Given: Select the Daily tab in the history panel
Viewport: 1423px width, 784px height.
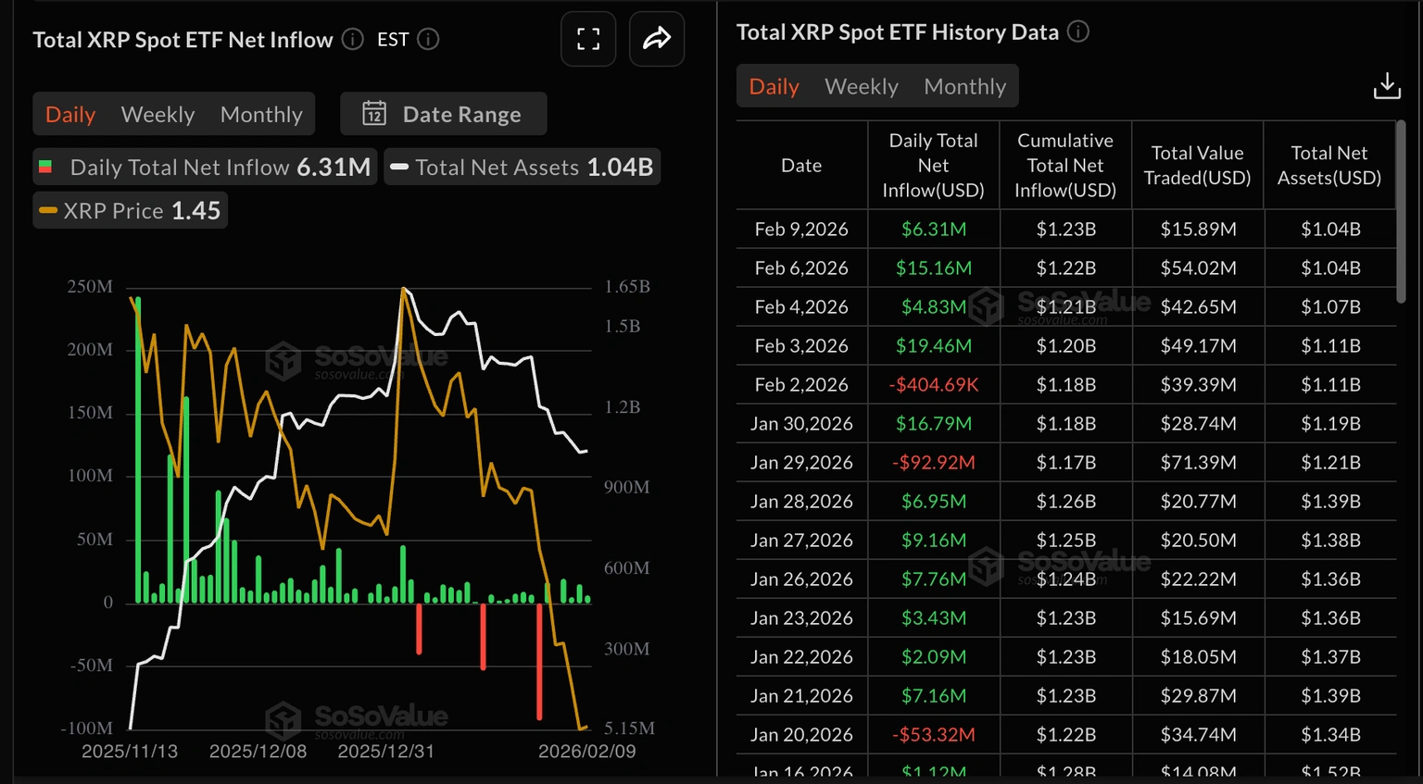Looking at the screenshot, I should point(774,85).
